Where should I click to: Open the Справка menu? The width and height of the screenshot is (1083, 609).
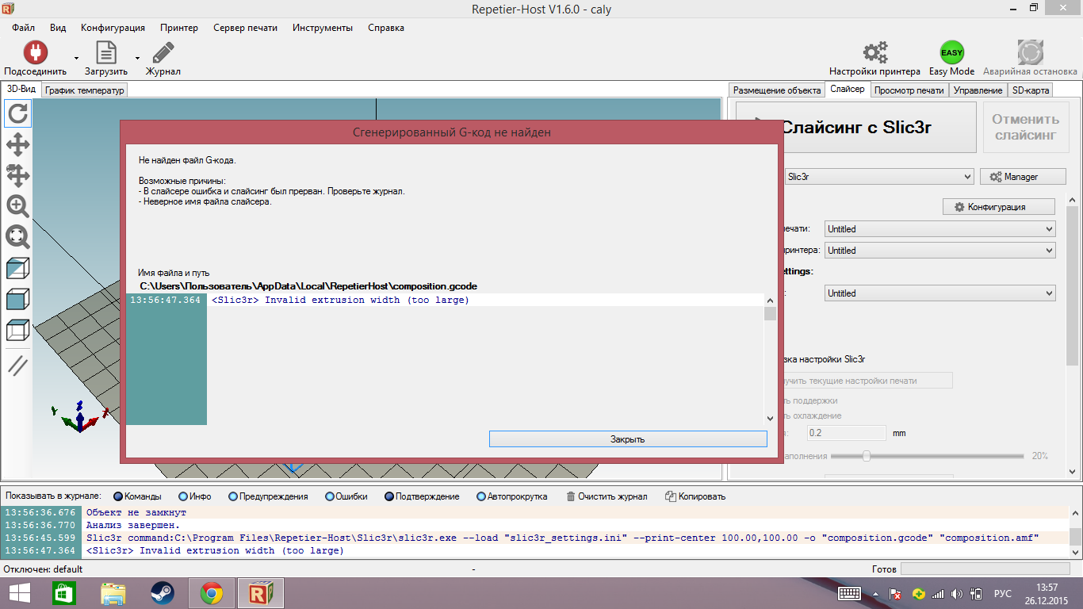(x=386, y=28)
